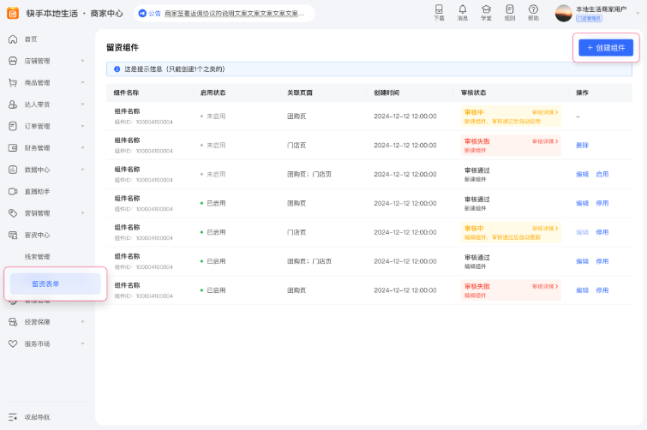This screenshot has height=430, width=647.
Task: Expand the 达人带货 chevron
Action: coord(82,105)
